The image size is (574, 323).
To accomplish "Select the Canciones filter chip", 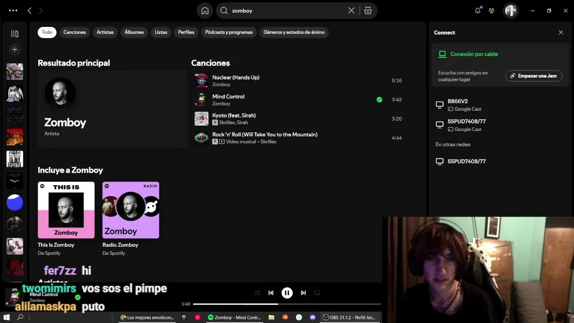I will tap(74, 32).
